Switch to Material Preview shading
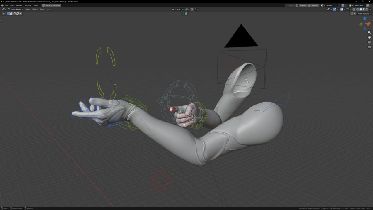 (364, 9)
